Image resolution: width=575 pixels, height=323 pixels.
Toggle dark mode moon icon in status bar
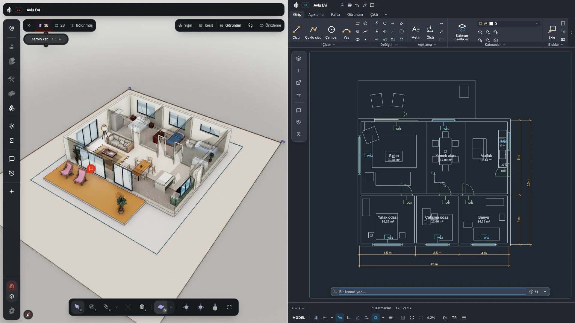pyautogui.click(x=445, y=318)
